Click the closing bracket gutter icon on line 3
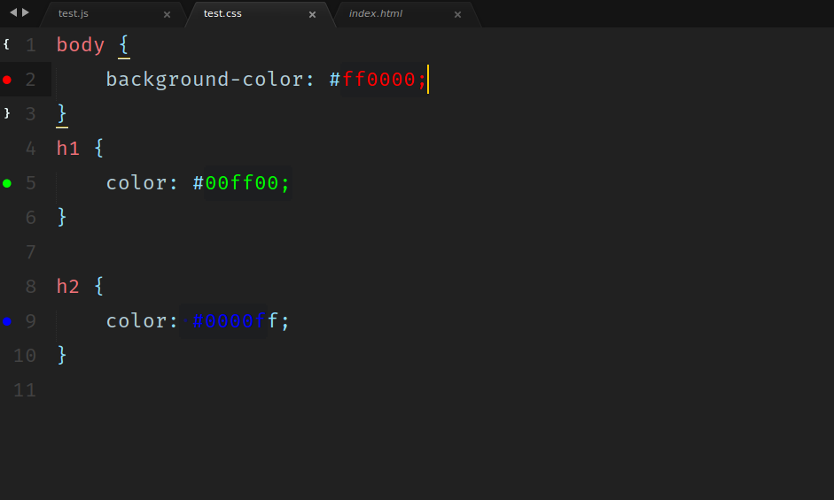834x500 pixels. click(x=6, y=113)
